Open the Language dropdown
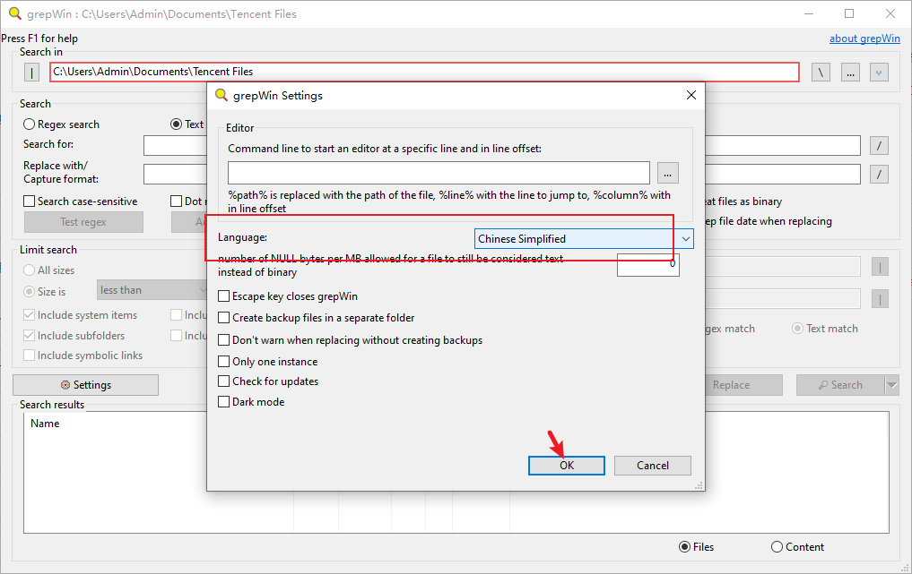Screen dimensions: 912x574 point(584,239)
